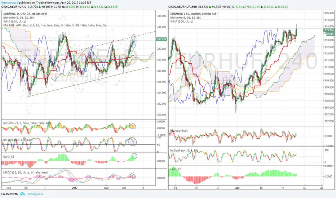Click the 302.000 price axis label

click(x=162, y=104)
